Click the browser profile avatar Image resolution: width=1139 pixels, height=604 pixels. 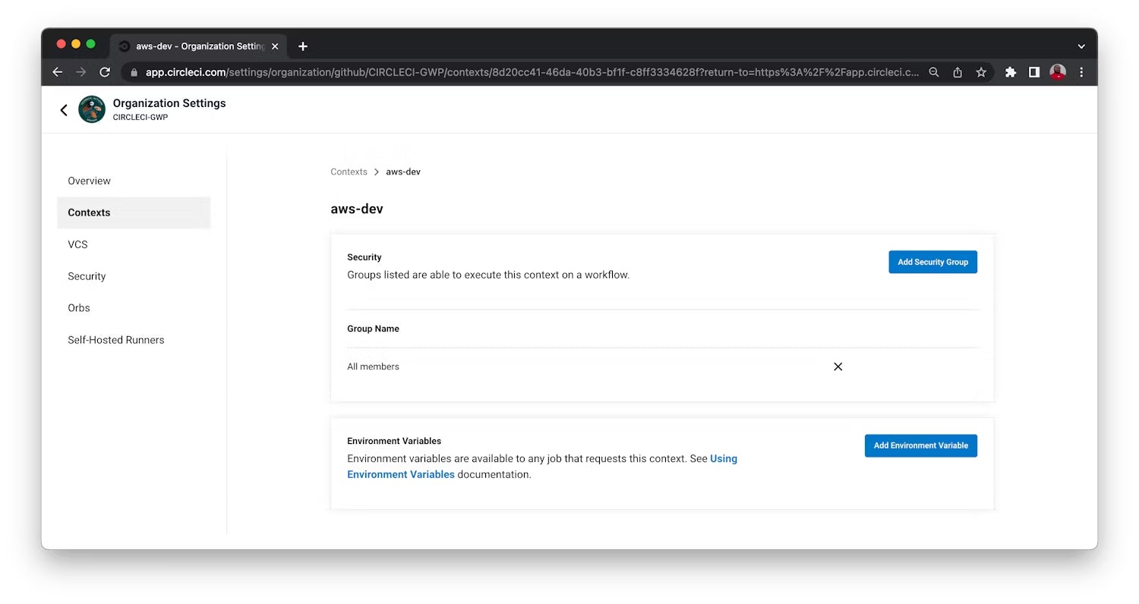coord(1058,72)
